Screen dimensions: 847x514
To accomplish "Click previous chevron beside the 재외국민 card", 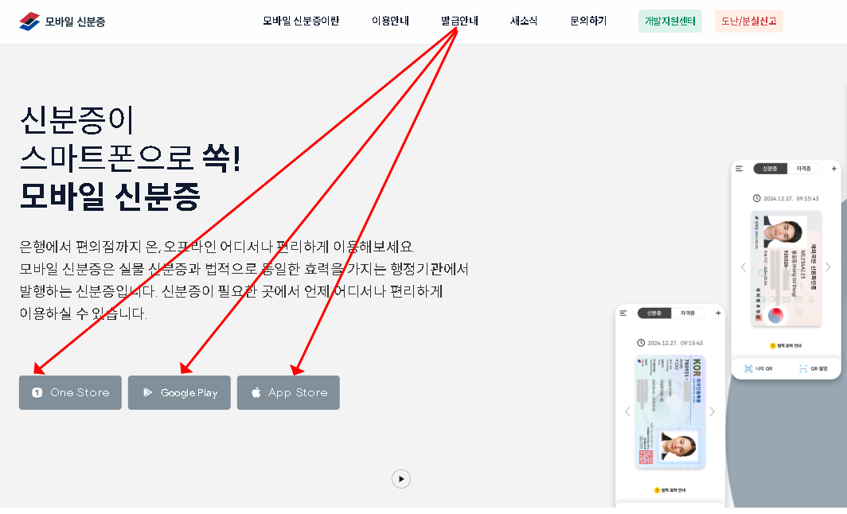I will coord(744,267).
